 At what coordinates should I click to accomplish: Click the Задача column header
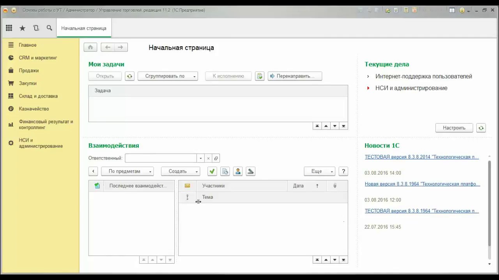tap(218, 91)
